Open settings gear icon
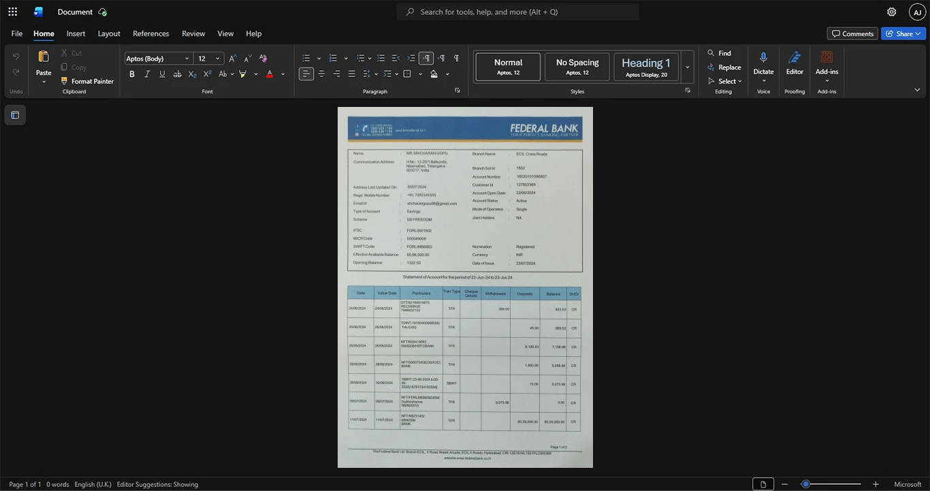The width and height of the screenshot is (930, 491). coord(891,12)
